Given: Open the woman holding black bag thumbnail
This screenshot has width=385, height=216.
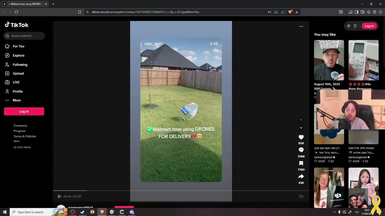Looking at the screenshot, I should [x=329, y=188].
